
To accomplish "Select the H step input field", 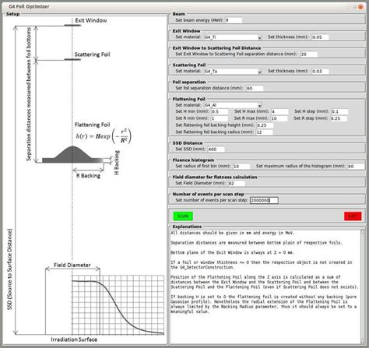I will [x=339, y=111].
